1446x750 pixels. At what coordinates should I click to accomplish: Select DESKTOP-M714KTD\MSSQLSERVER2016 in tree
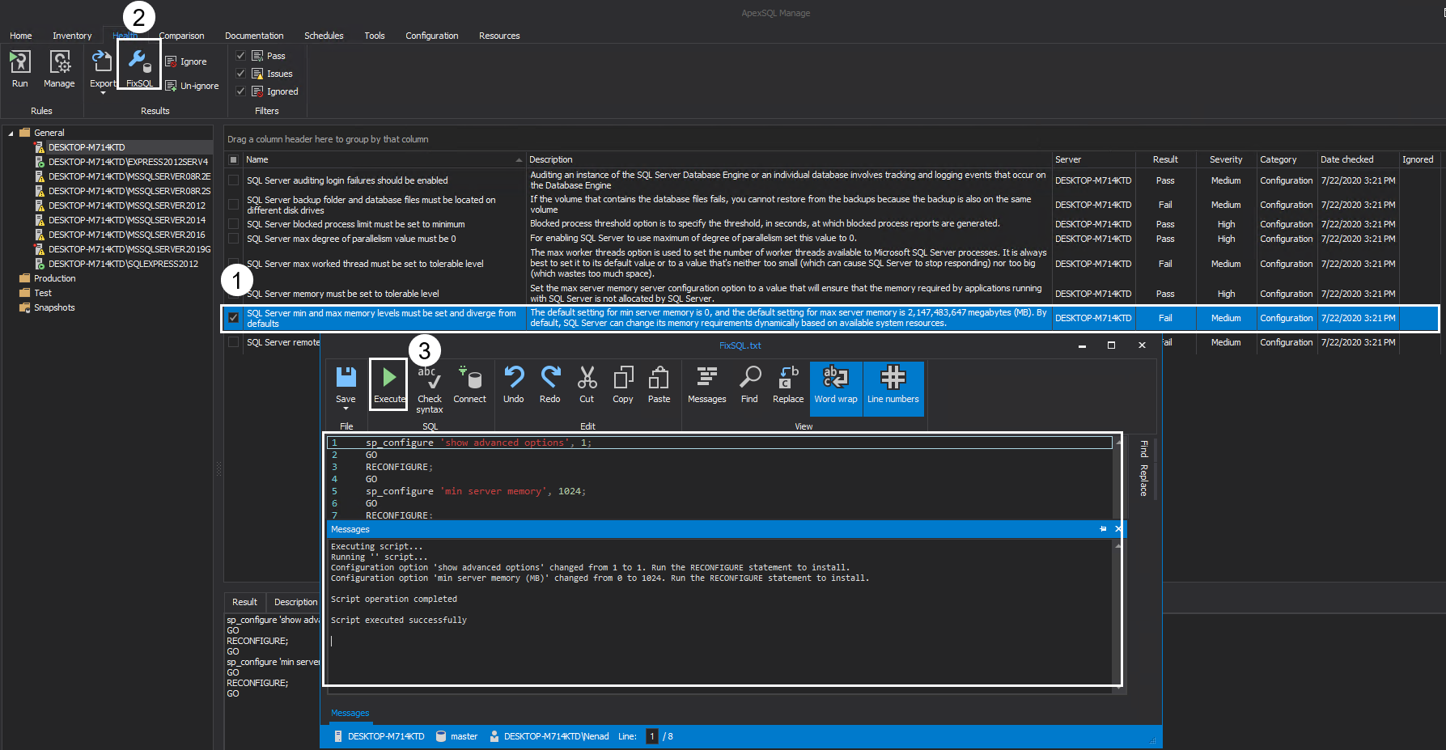pos(126,235)
